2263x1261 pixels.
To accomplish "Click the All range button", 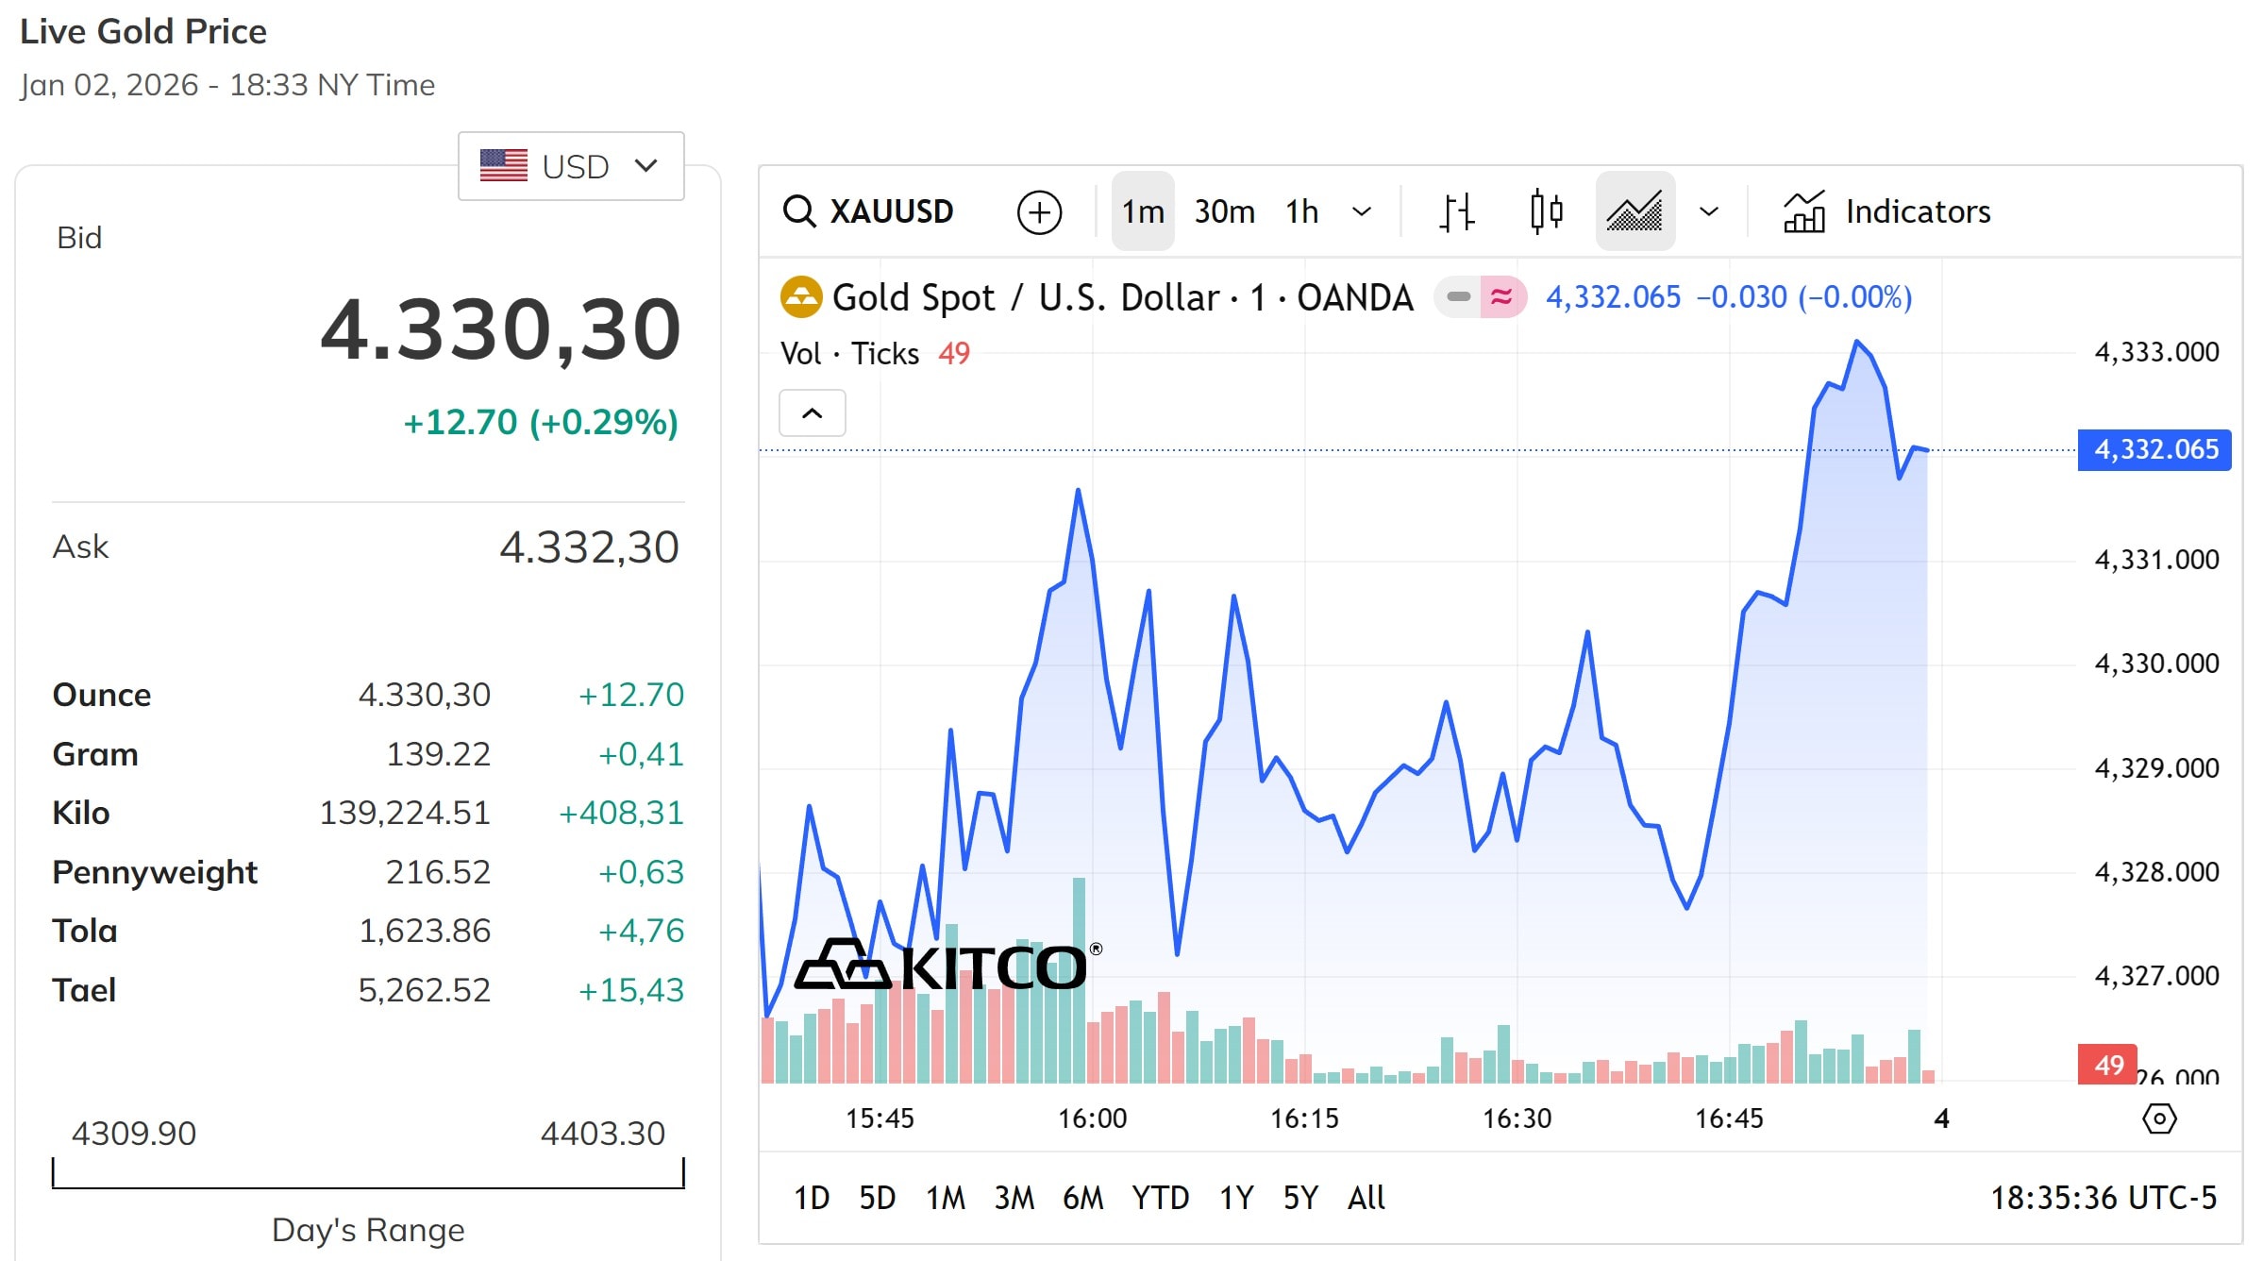I will tap(1365, 1198).
